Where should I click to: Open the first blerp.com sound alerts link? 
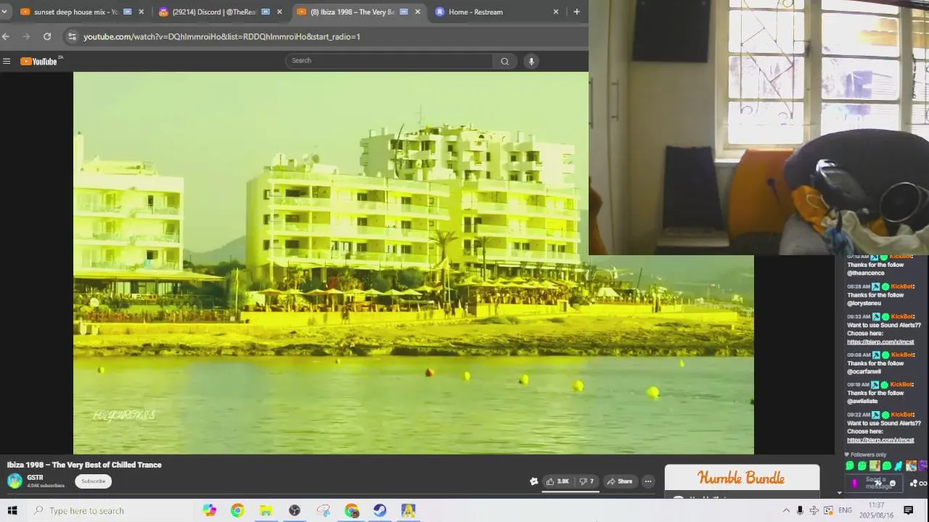(x=880, y=342)
